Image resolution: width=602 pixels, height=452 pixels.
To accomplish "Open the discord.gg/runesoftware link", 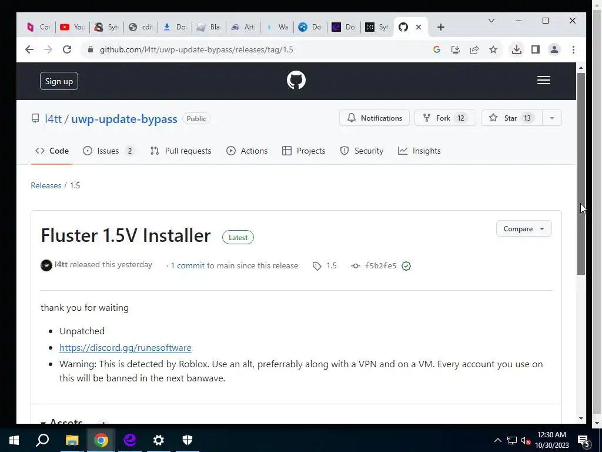I will (125, 347).
